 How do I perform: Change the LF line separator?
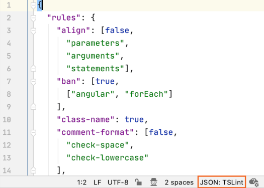click(98, 182)
